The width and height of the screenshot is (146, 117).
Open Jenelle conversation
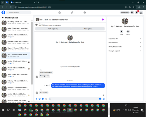point(15,95)
